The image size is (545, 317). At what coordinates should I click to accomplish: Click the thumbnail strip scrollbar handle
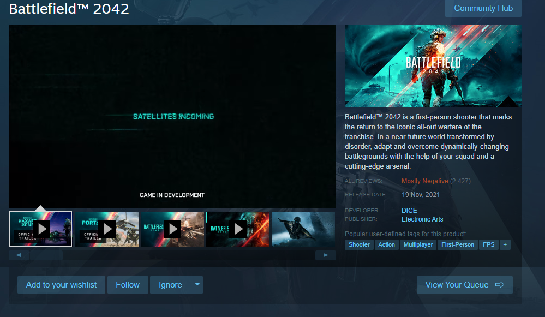tap(46, 255)
